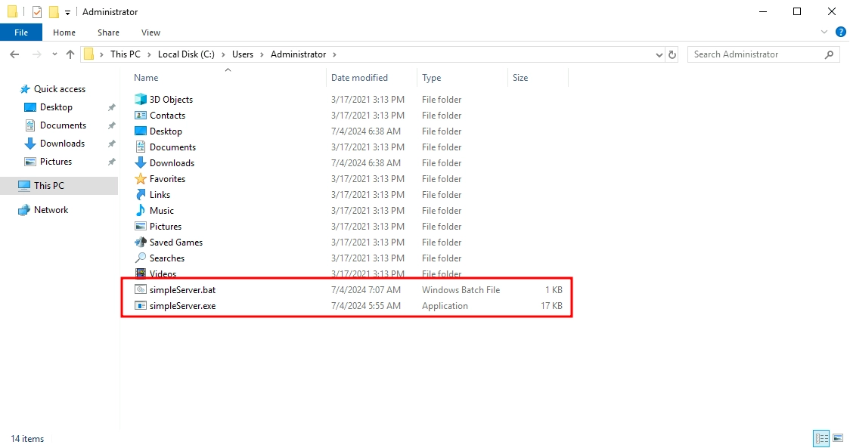Expand the ribbon with the chevron
This screenshot has width=850, height=448.
tap(825, 32)
